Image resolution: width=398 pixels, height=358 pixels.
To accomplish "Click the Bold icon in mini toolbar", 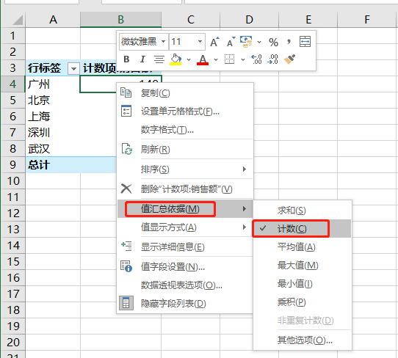I will tap(126, 59).
